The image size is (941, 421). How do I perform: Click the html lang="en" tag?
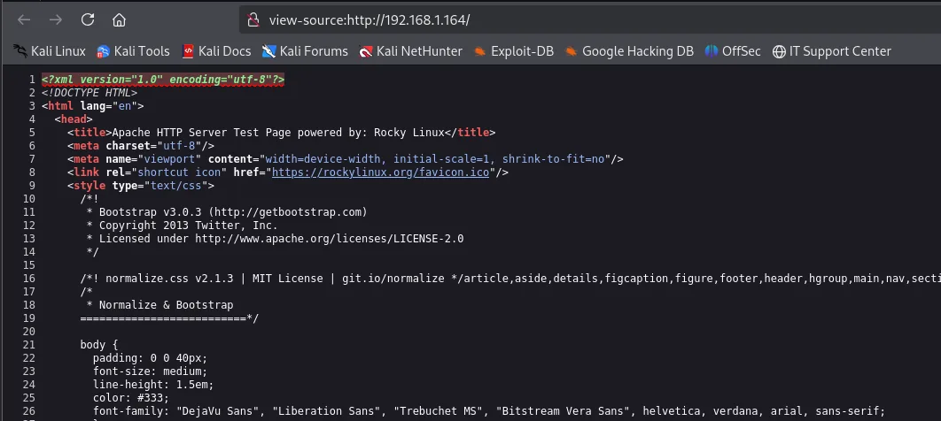tap(92, 106)
